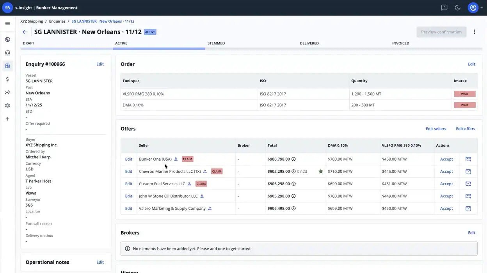The height and width of the screenshot is (273, 487).
Task: Click the feedback chat bubble icon
Action: pos(444,8)
